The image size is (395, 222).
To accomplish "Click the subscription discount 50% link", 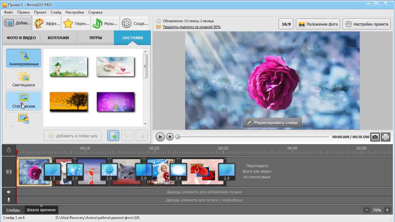I will 192,27.
